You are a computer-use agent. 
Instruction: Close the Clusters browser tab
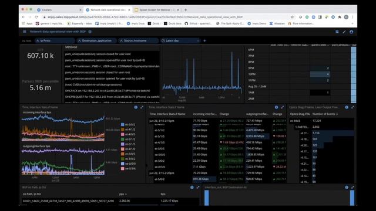pyautogui.click(x=80, y=10)
